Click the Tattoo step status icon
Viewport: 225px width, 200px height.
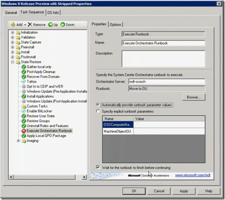click(x=24, y=82)
